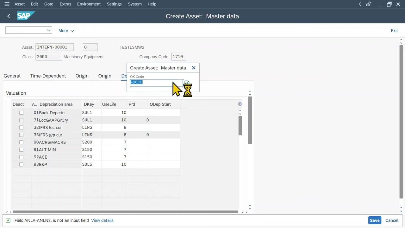Toggle Deact checkbox for IFRS grp cur
The height and width of the screenshot is (228, 405).
coord(21,135)
